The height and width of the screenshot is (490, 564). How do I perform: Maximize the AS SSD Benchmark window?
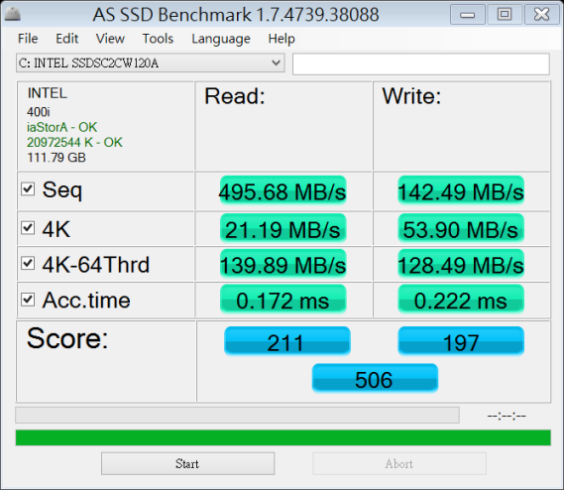tap(505, 15)
